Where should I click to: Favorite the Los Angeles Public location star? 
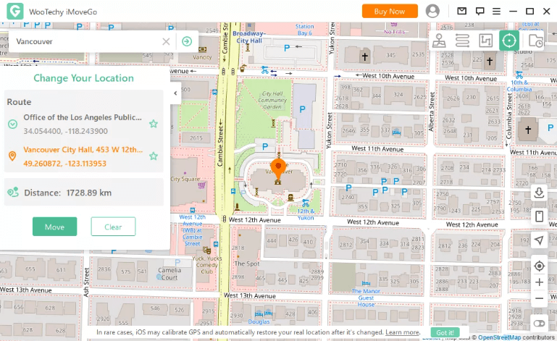pyautogui.click(x=154, y=124)
